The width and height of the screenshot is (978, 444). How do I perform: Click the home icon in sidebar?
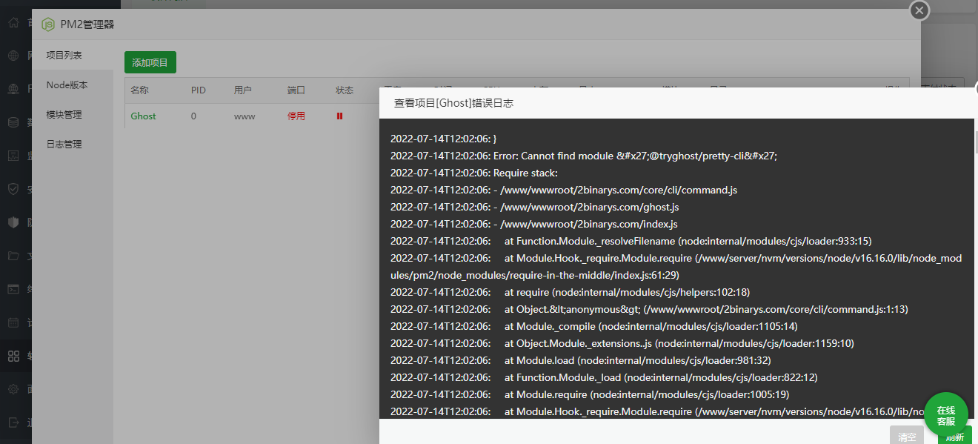click(x=13, y=23)
